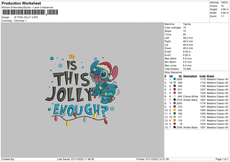The width and height of the screenshot is (230, 162).
Task: Select the green swatch in stop row 11
Action: click(174, 113)
